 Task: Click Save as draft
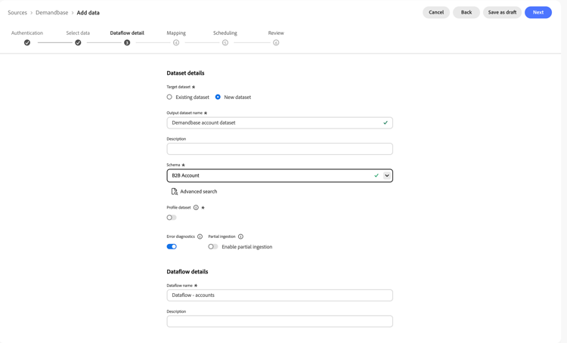(x=502, y=12)
